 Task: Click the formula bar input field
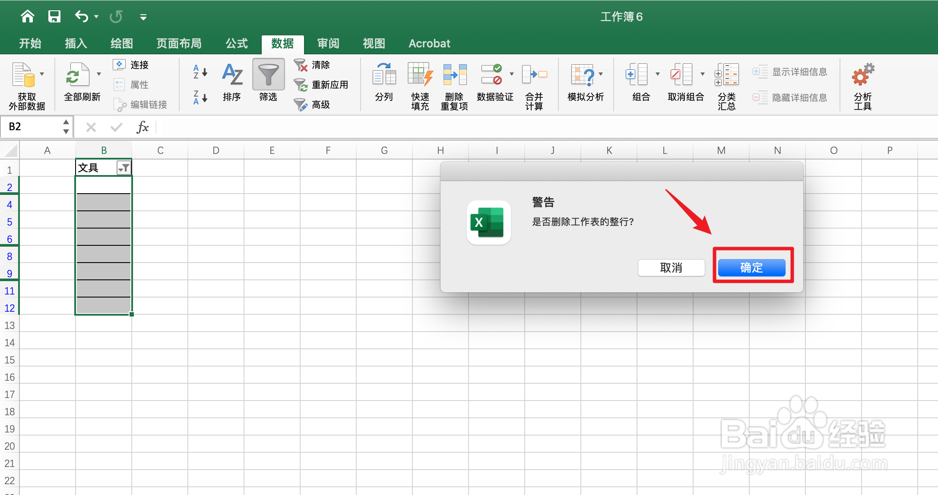(x=518, y=127)
